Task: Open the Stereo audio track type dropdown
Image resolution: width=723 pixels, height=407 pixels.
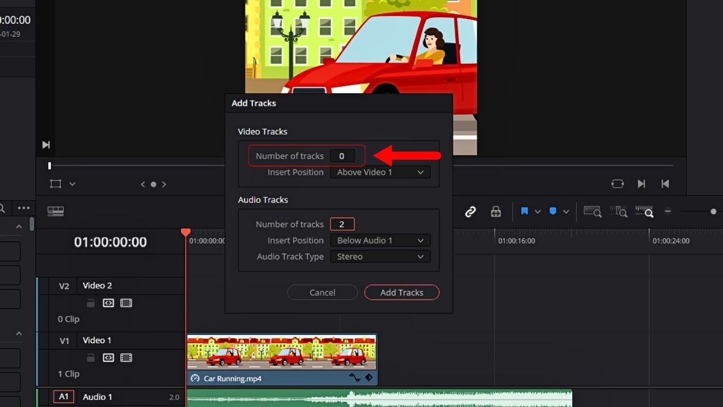Action: click(x=380, y=257)
